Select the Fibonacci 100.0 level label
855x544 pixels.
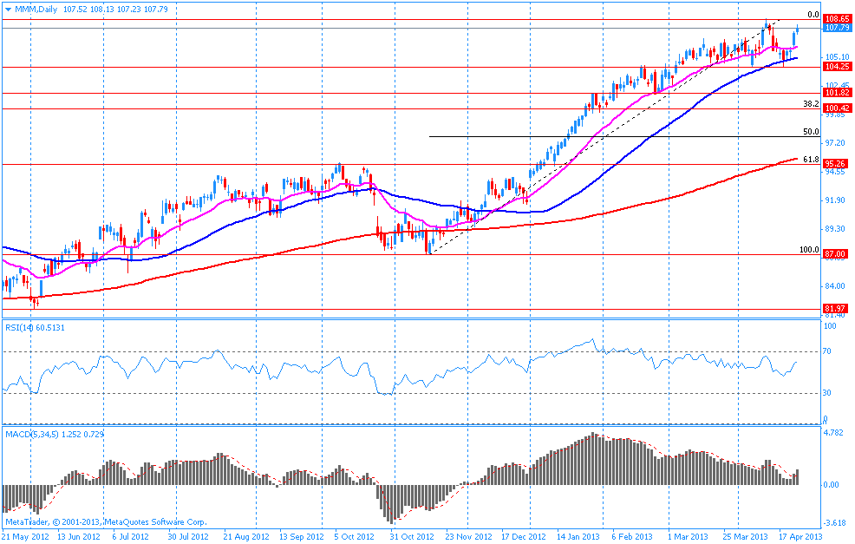809,250
